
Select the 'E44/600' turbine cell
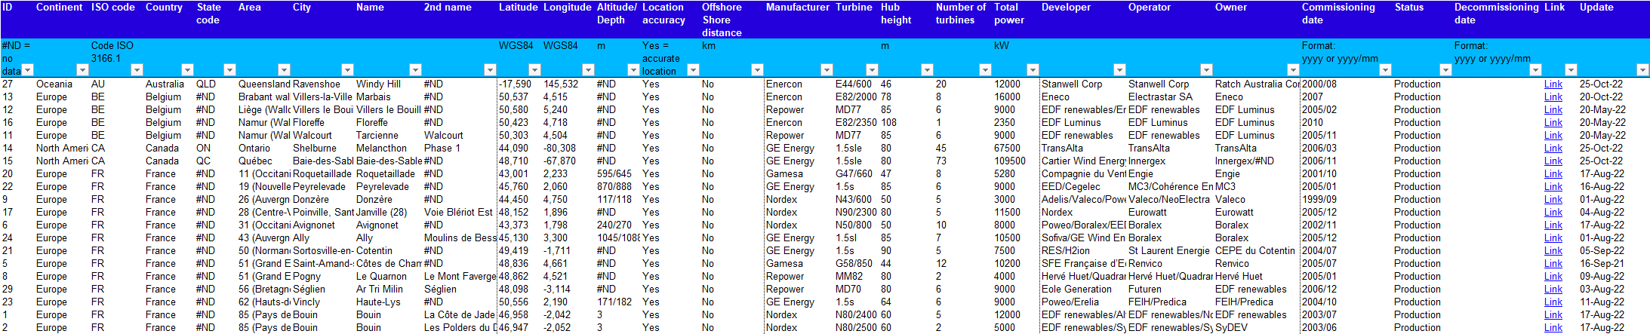[x=856, y=84]
